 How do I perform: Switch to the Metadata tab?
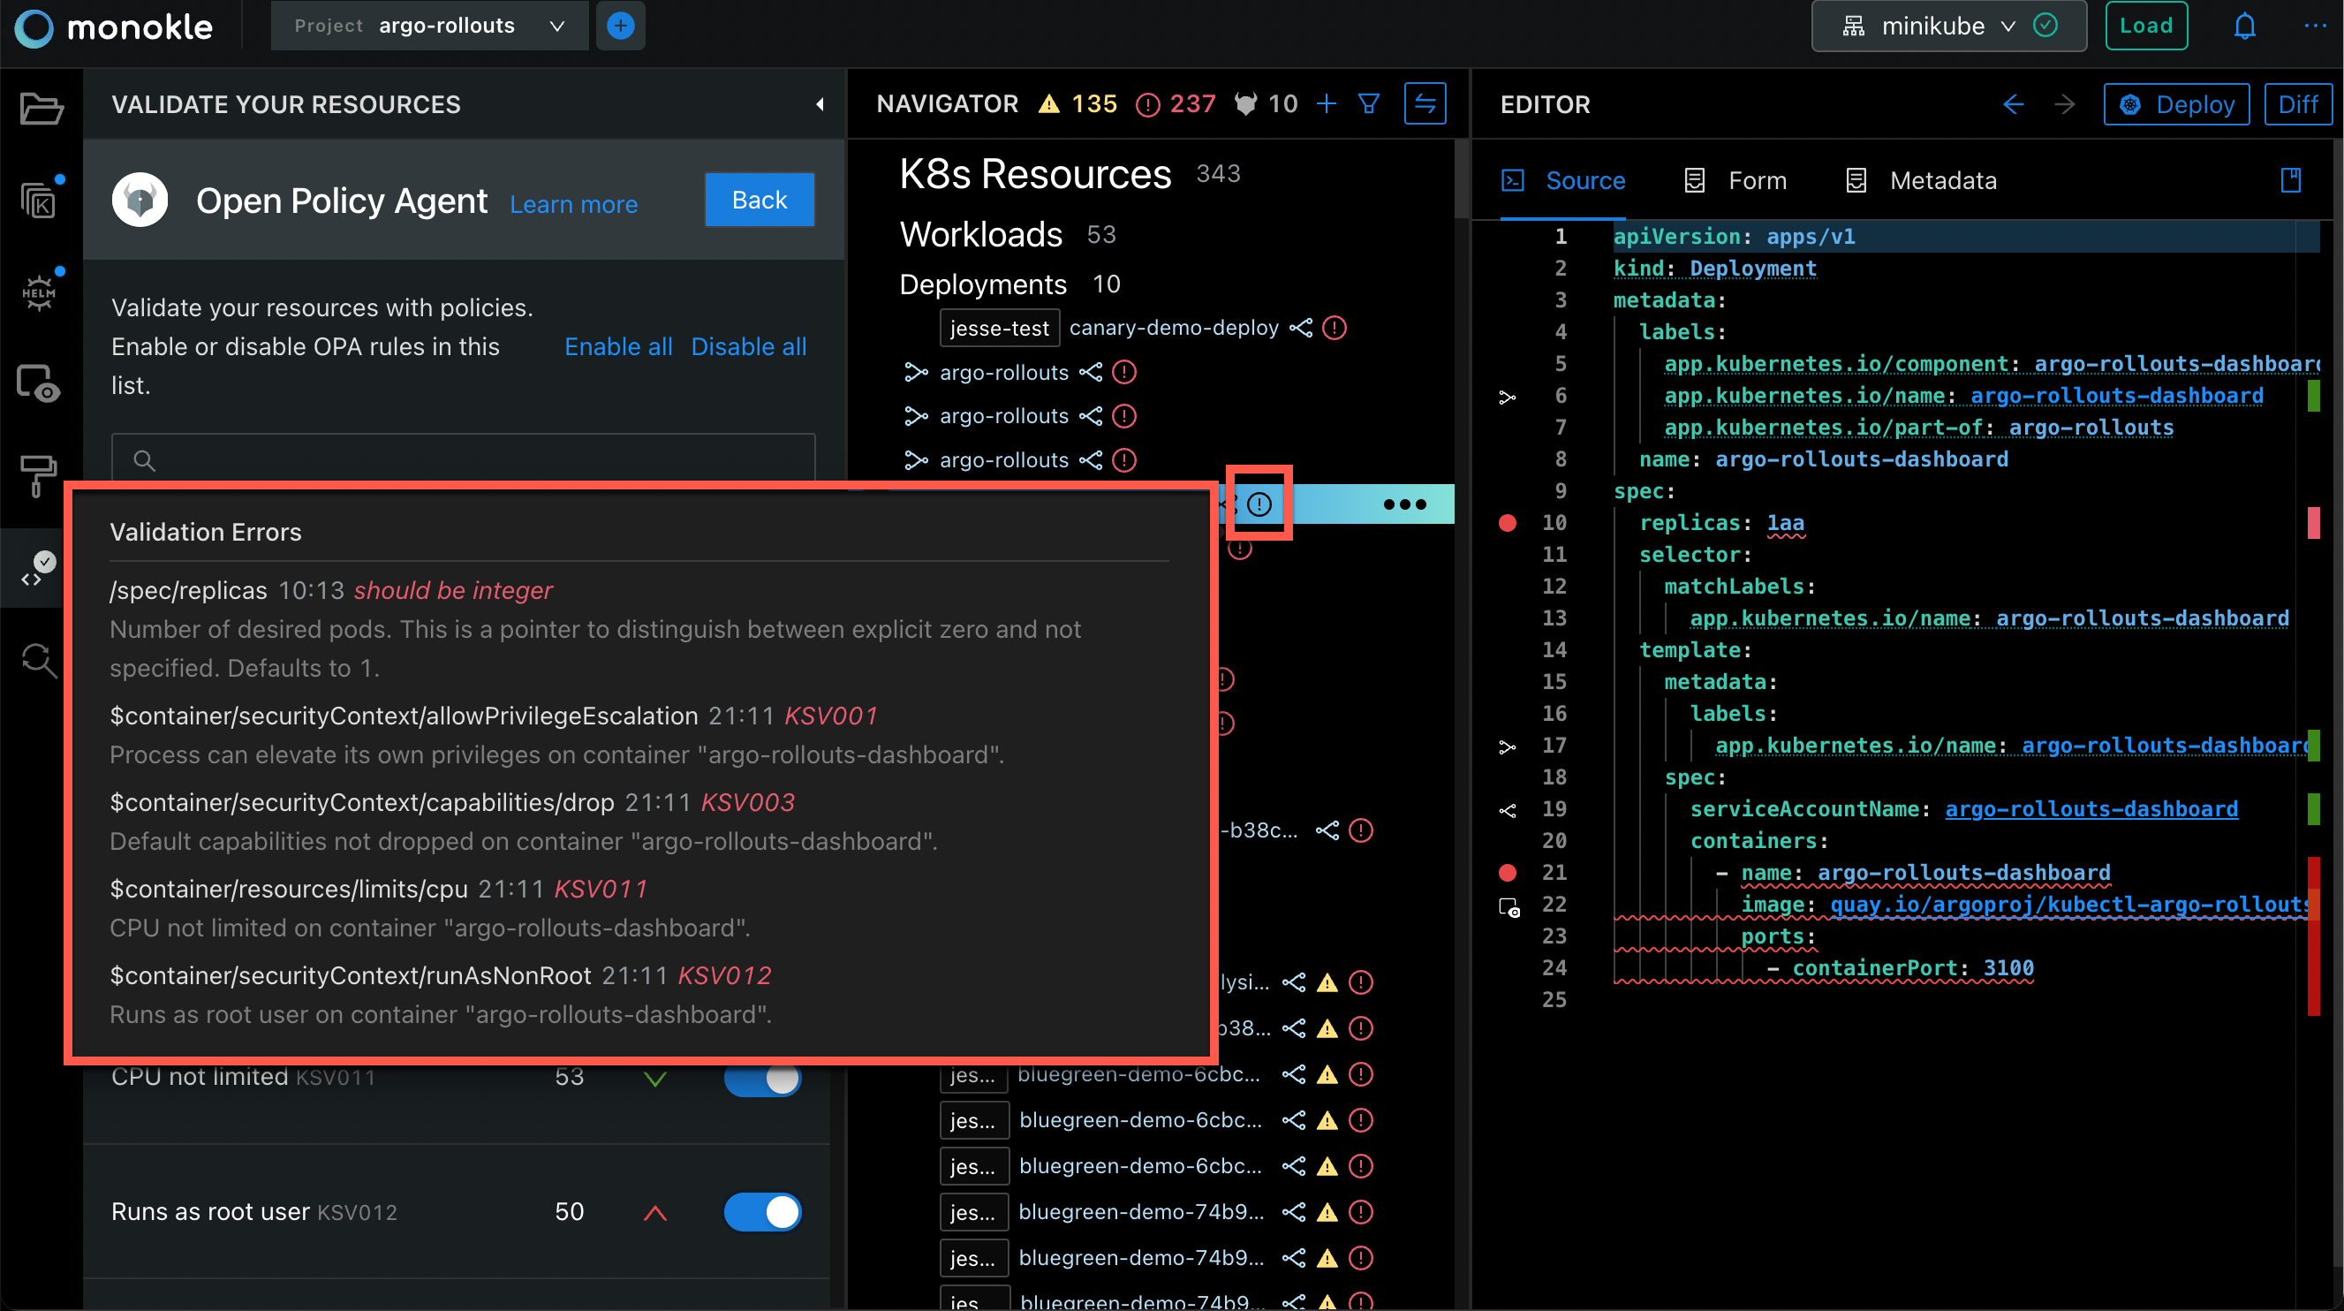tap(1922, 180)
